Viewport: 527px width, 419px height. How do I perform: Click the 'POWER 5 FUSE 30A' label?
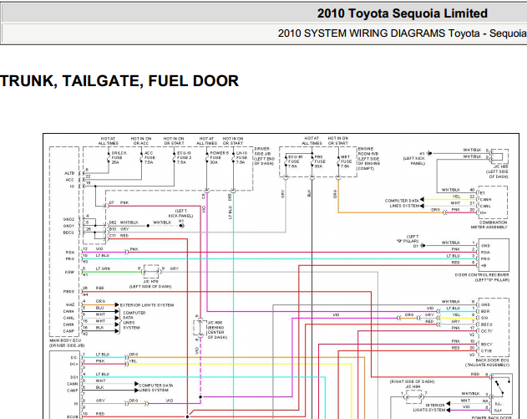(x=219, y=157)
